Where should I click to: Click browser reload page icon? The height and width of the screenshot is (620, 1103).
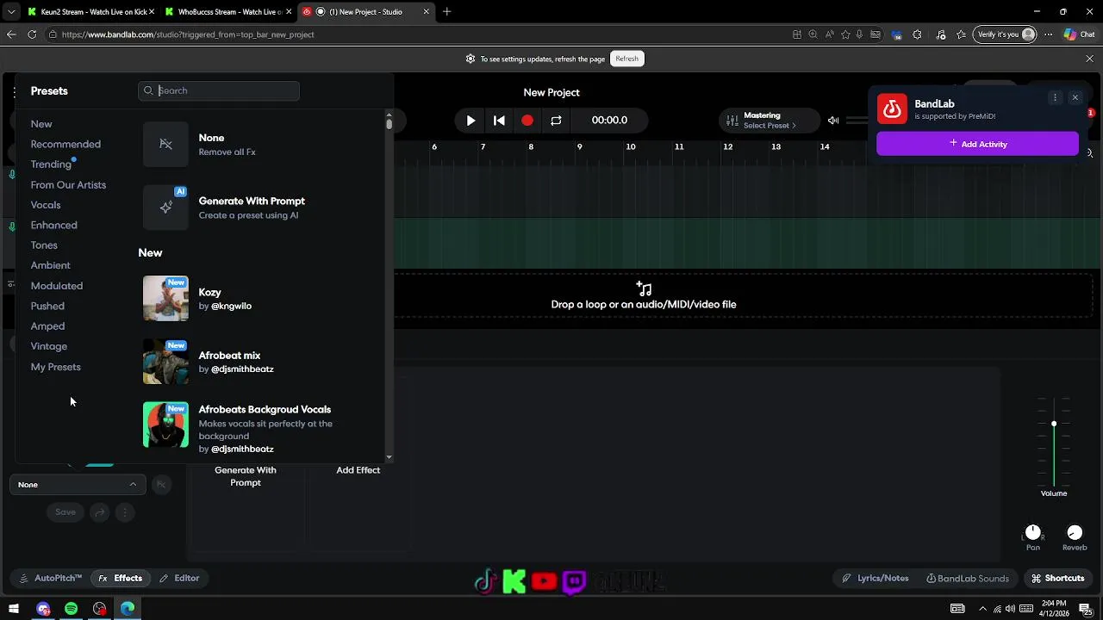[32, 34]
